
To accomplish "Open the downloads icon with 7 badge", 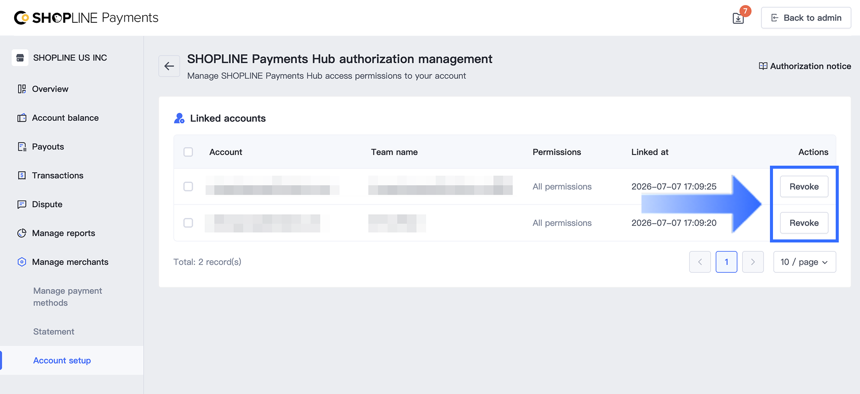I will click(739, 18).
